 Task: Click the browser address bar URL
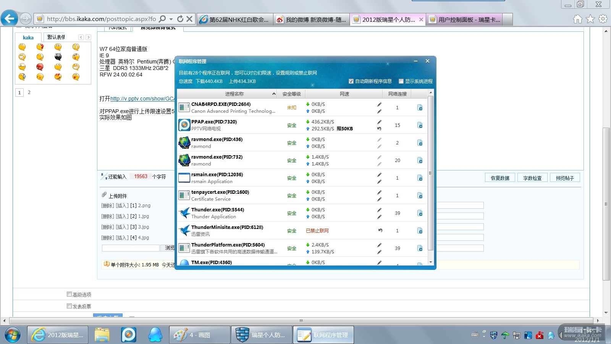click(101, 19)
